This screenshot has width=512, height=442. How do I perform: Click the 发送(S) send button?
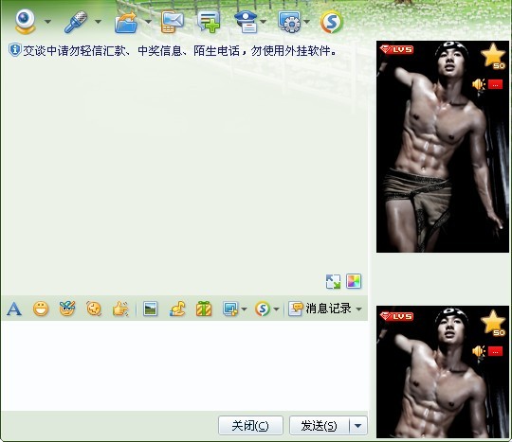coord(319,426)
